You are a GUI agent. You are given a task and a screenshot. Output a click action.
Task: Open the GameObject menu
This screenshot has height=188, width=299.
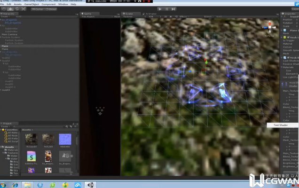(31, 4)
